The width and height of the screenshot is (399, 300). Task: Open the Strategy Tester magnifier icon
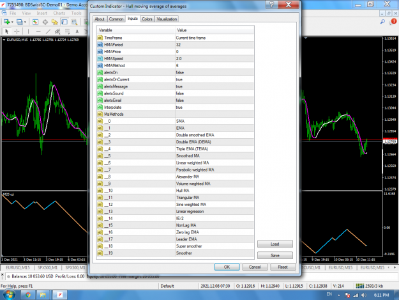(74, 22)
